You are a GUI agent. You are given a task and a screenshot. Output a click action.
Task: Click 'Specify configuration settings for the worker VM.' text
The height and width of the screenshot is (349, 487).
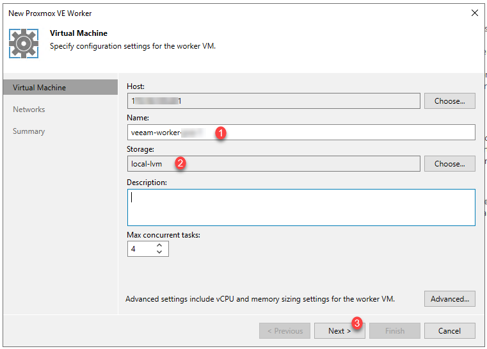[x=132, y=46]
